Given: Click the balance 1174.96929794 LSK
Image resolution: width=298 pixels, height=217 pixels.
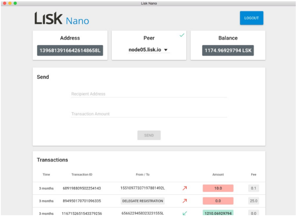Looking at the screenshot, I should click(228, 51).
